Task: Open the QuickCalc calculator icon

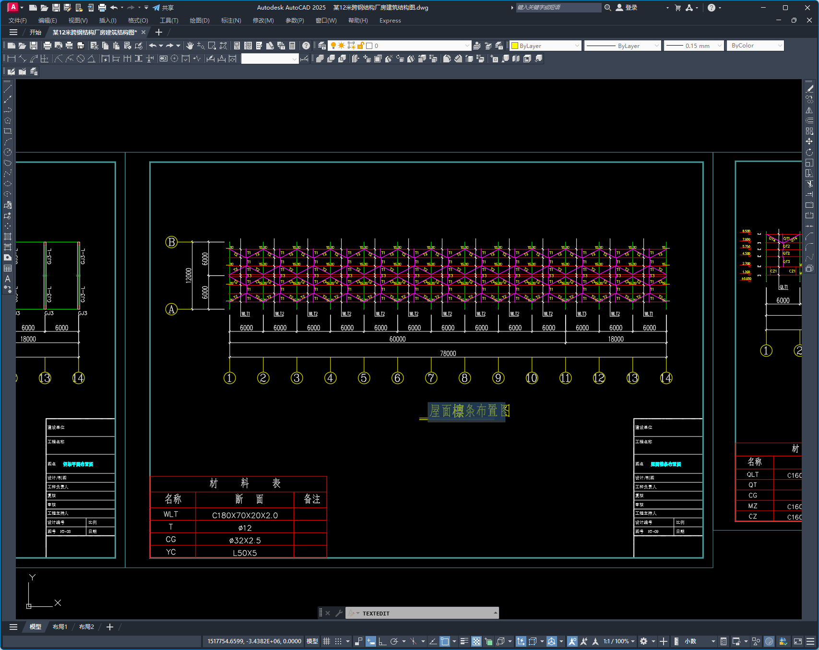Action: [x=292, y=46]
